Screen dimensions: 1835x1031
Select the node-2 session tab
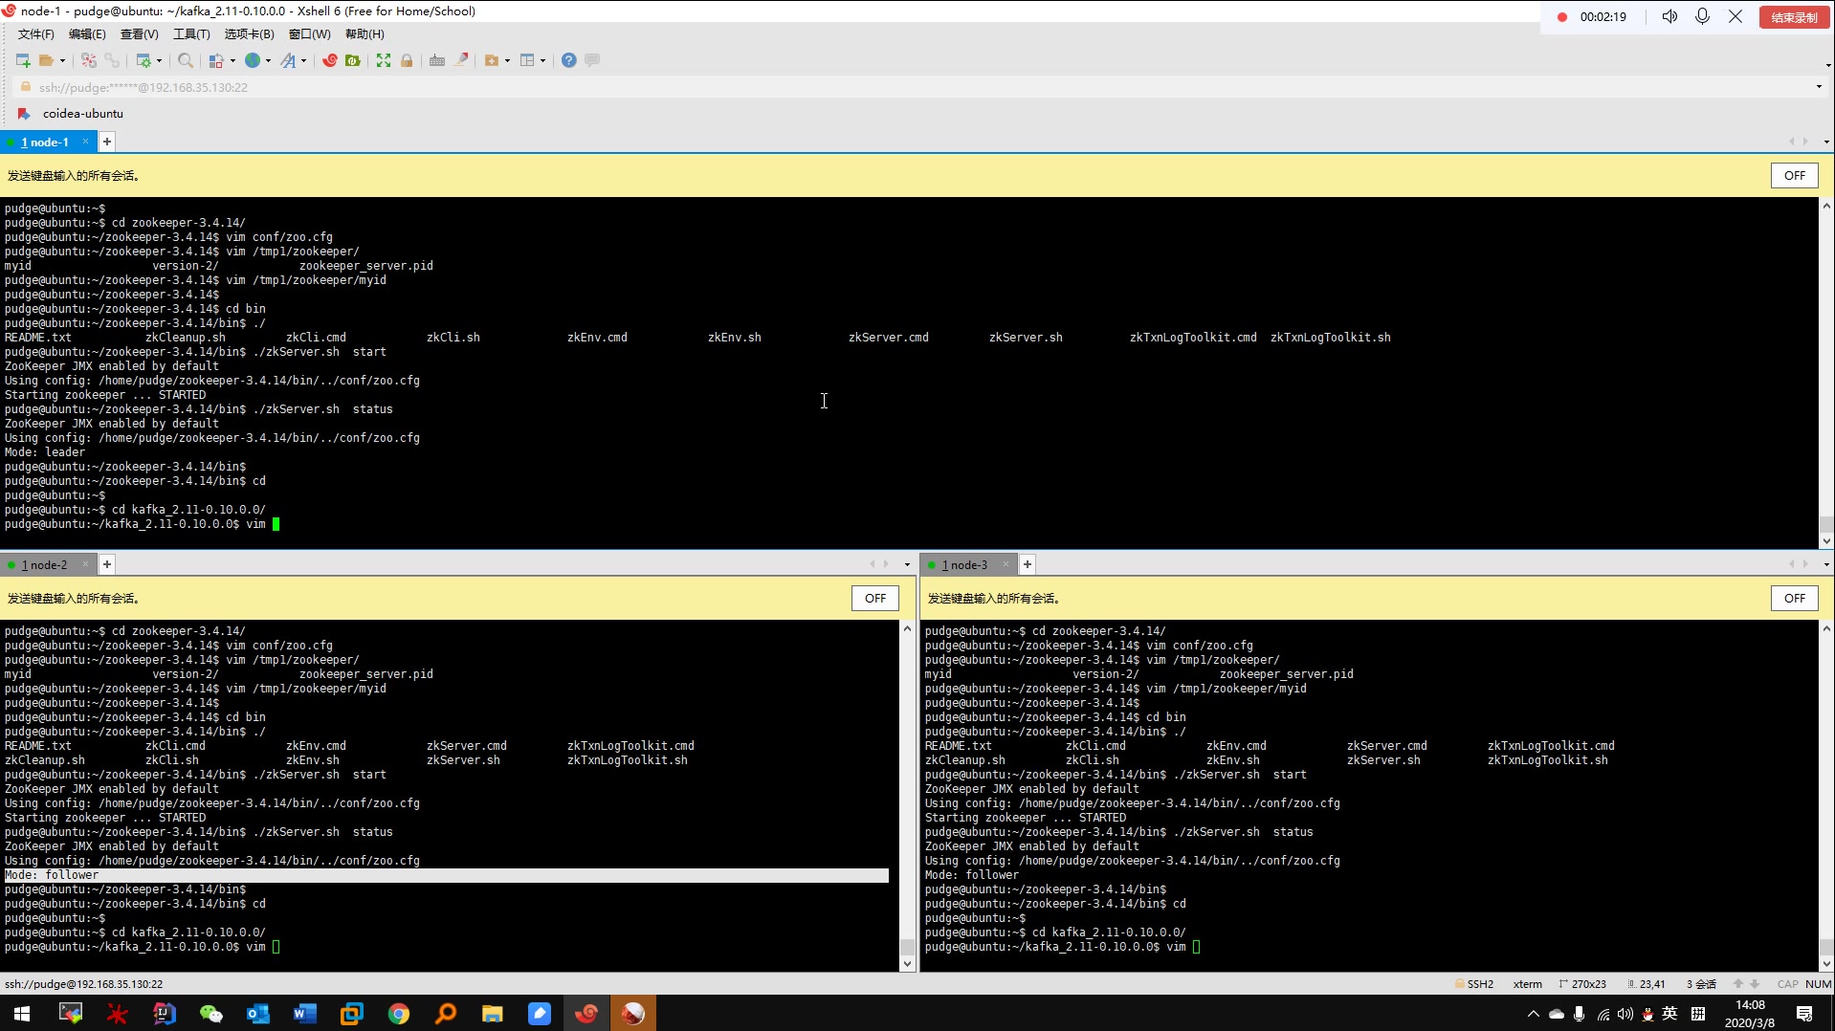(44, 564)
